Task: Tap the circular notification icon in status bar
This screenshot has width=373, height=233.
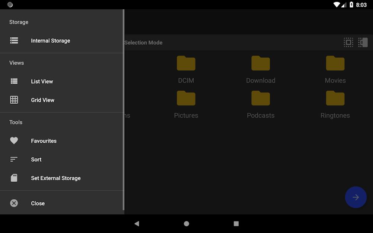Action: tap(10, 4)
